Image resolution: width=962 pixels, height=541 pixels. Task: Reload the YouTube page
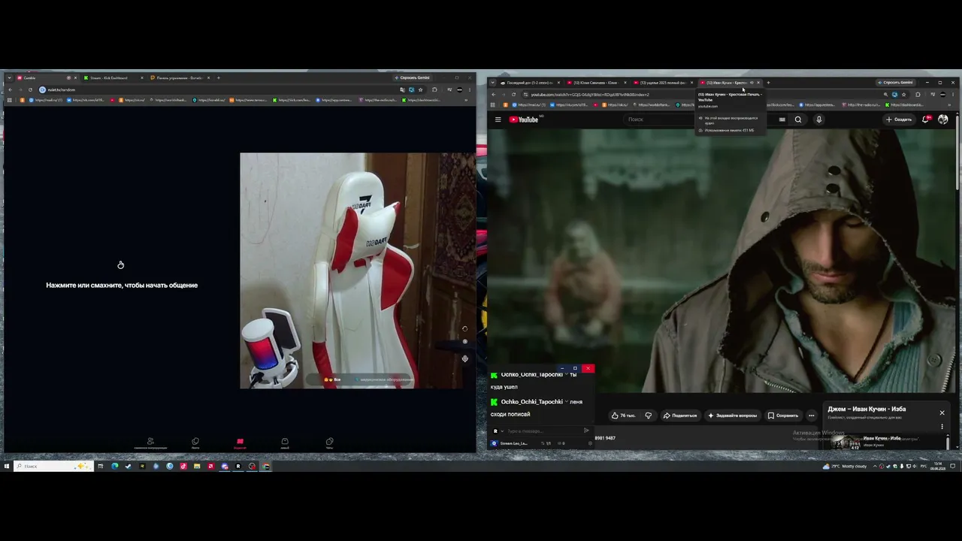click(x=514, y=95)
